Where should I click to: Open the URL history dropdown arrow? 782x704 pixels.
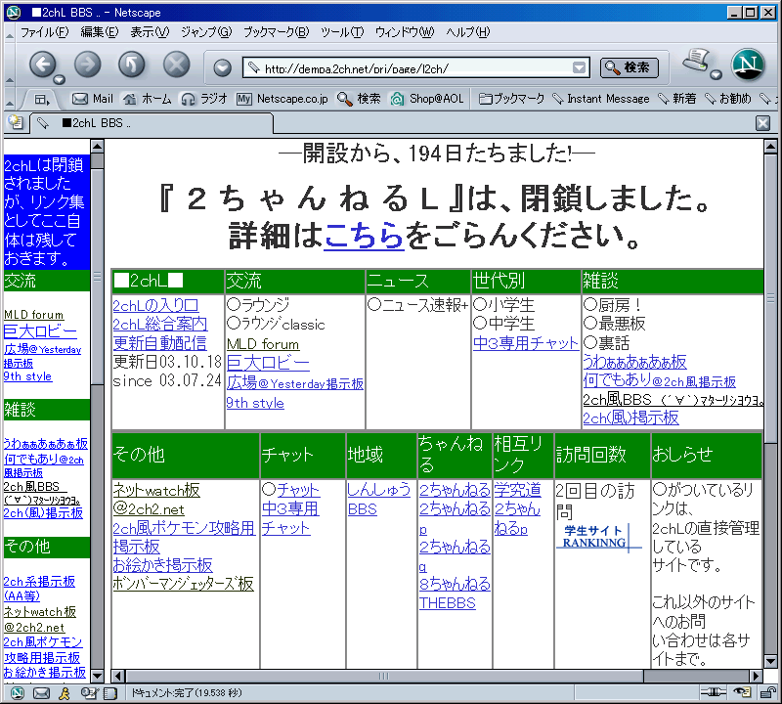pyautogui.click(x=579, y=67)
